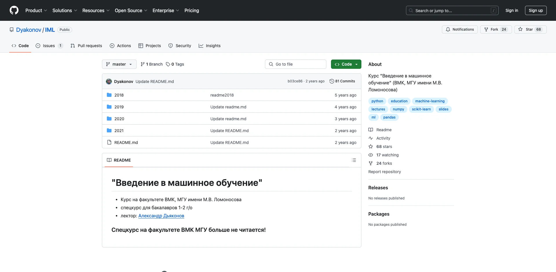Switch to the Insights tab
This screenshot has width=556, height=272.
click(x=210, y=46)
